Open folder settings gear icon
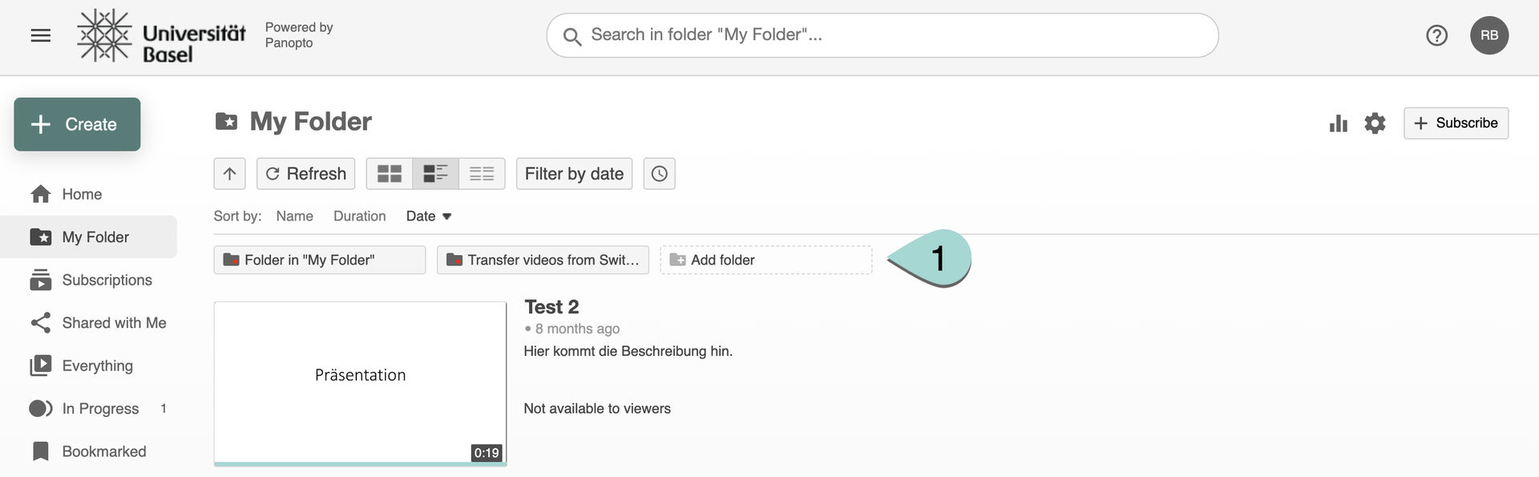The width and height of the screenshot is (1539, 477). [x=1375, y=123]
